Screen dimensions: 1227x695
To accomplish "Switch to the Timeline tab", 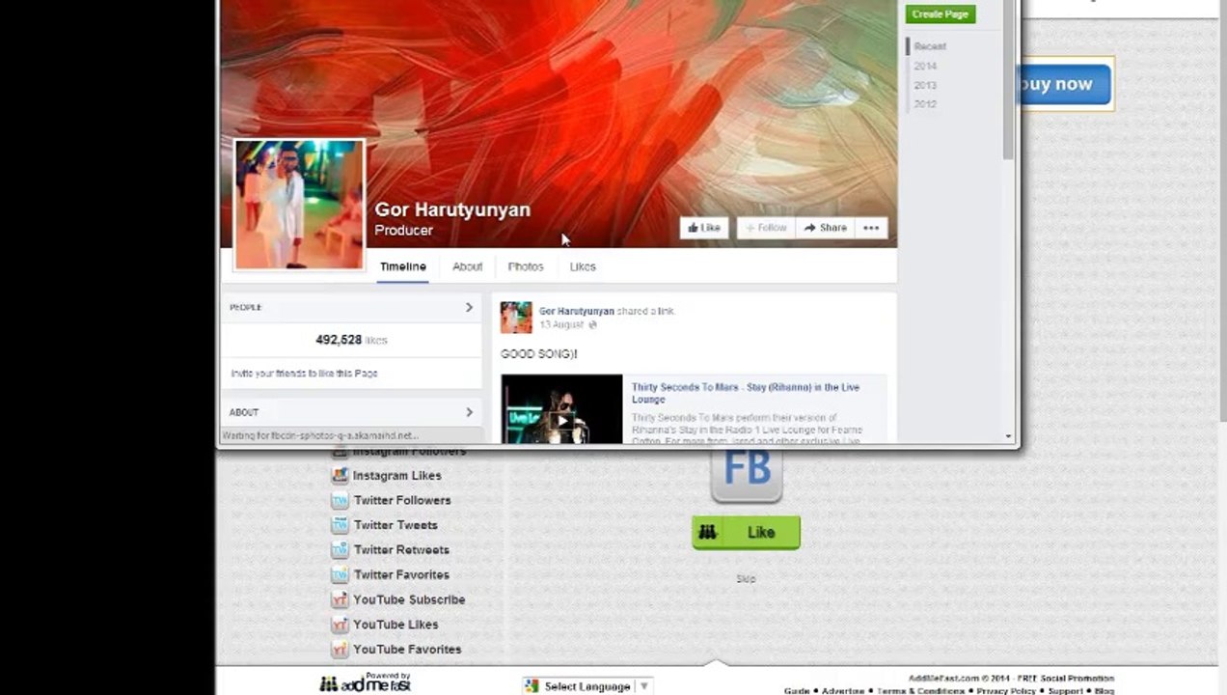I will [x=403, y=266].
